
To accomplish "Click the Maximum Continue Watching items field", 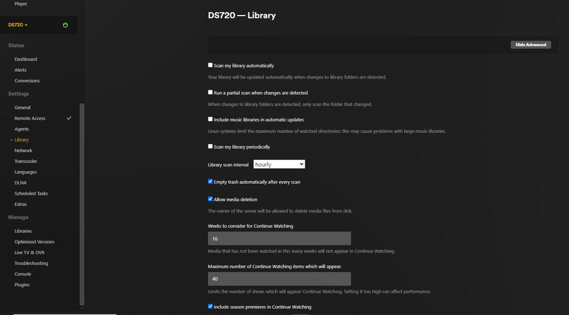I will click(x=279, y=278).
